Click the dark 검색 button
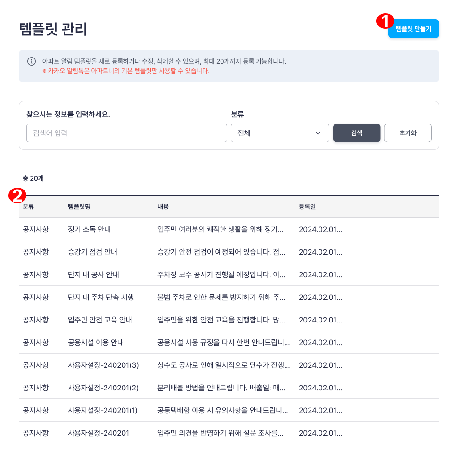The height and width of the screenshot is (463, 458). point(357,133)
